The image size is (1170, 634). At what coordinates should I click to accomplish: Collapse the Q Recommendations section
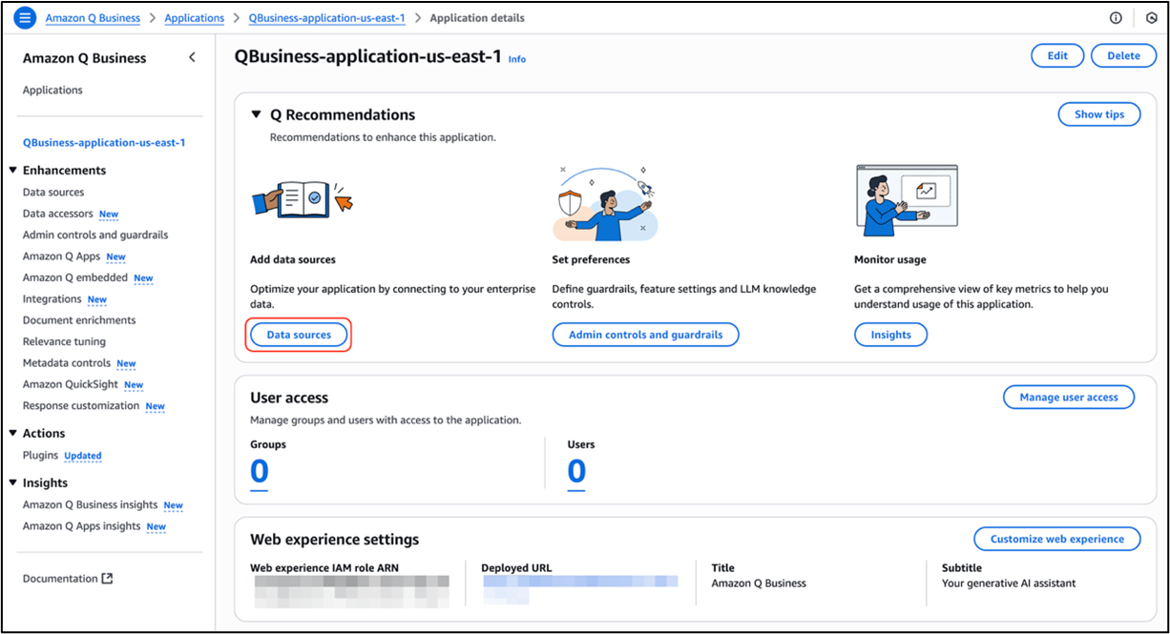pos(256,114)
